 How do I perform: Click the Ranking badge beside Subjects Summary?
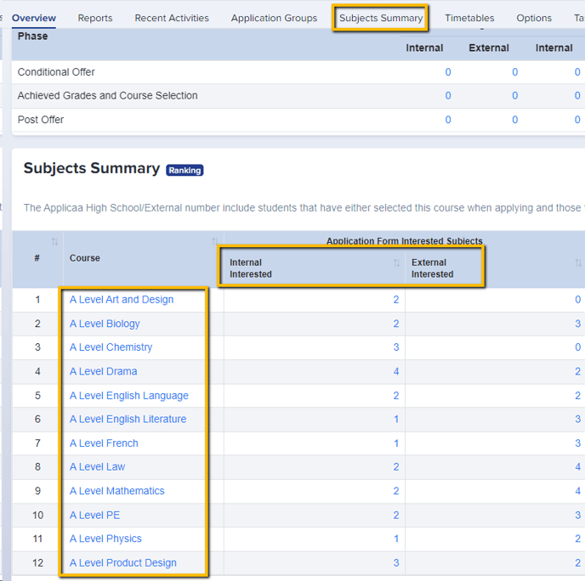coord(185,171)
